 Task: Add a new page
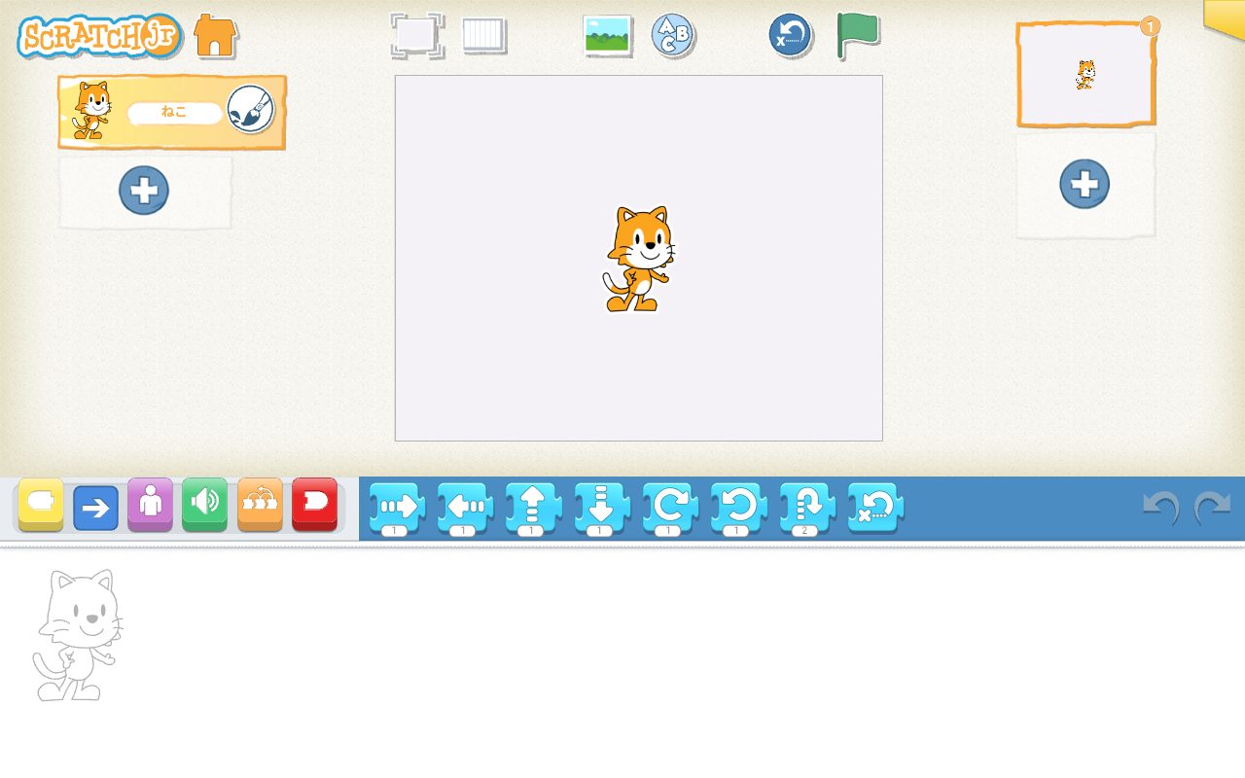[x=1085, y=184]
